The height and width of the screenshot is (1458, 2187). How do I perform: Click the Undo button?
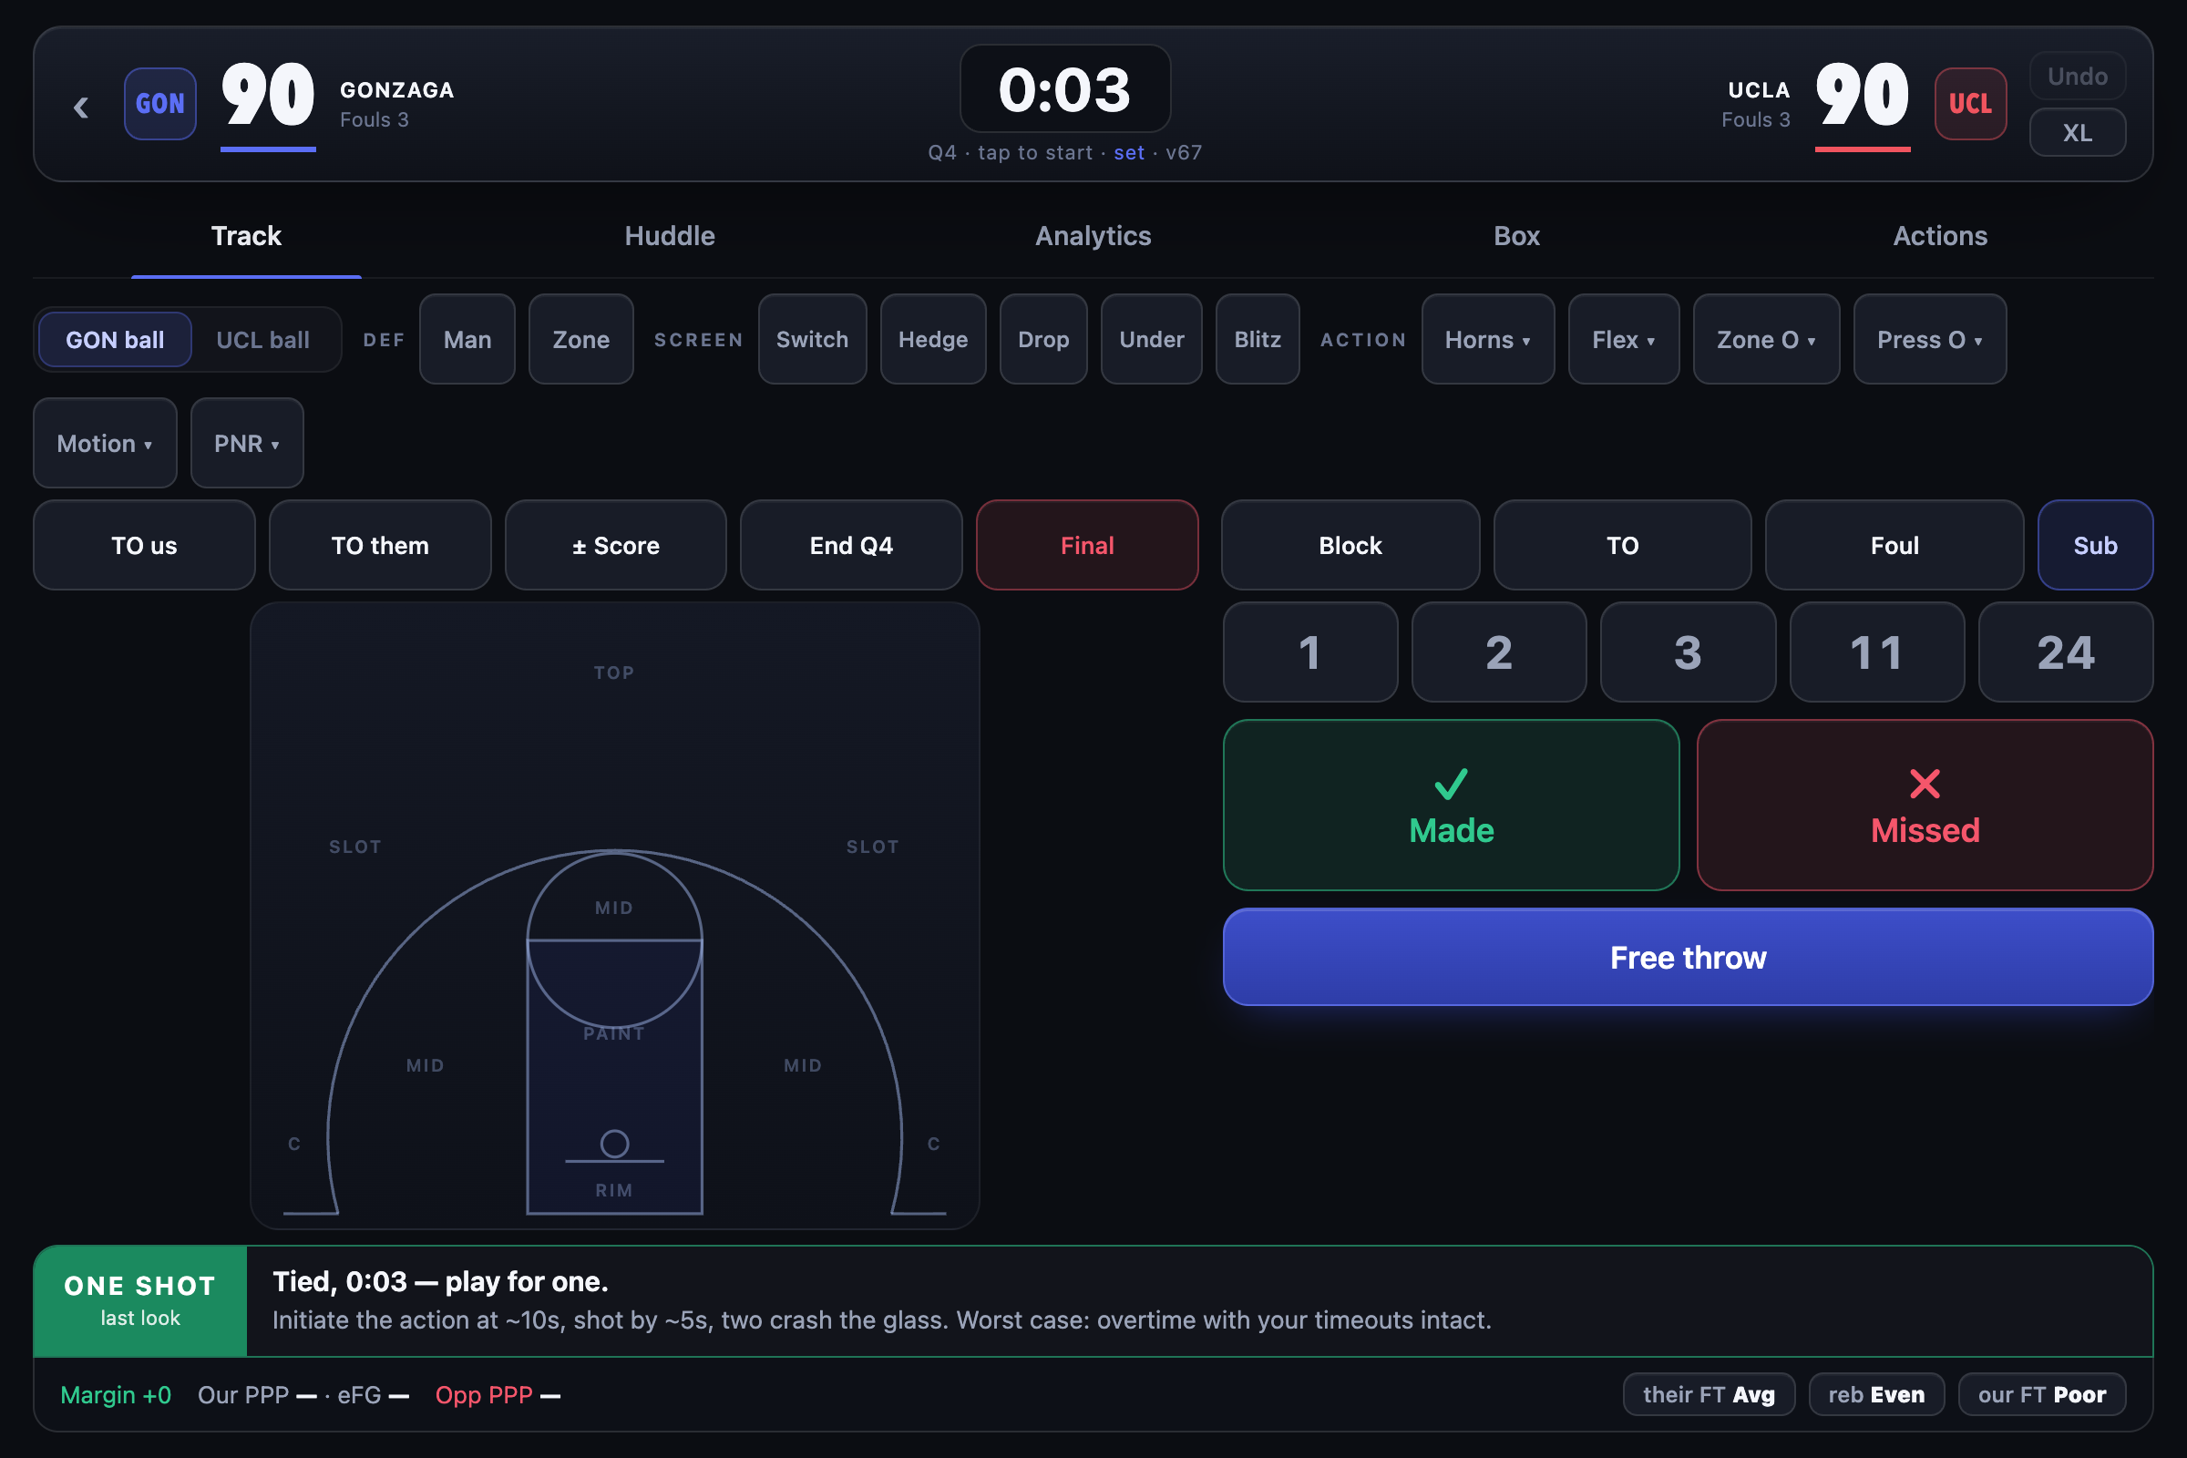[x=2078, y=77]
